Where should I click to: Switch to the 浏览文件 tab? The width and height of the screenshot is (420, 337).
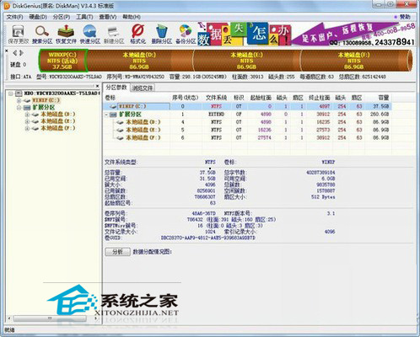143,88
